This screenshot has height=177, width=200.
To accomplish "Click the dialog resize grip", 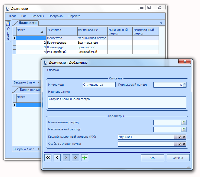I will pos(189,166).
